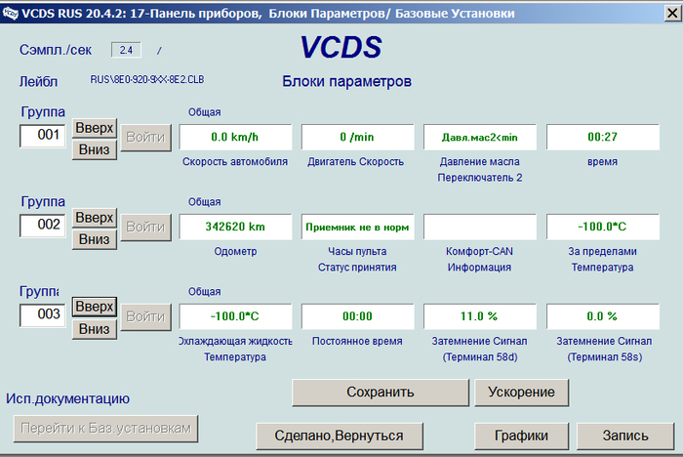Select the 00:27 time value
683x457 pixels.
[x=603, y=138]
